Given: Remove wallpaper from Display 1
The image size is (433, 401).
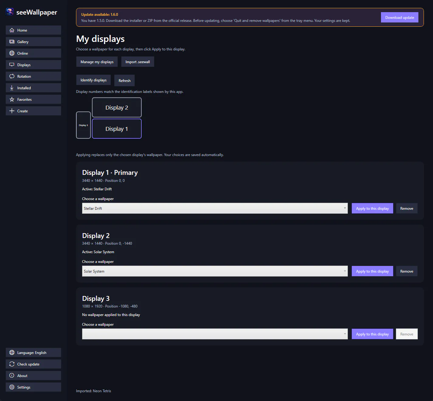Looking at the screenshot, I should click(407, 208).
